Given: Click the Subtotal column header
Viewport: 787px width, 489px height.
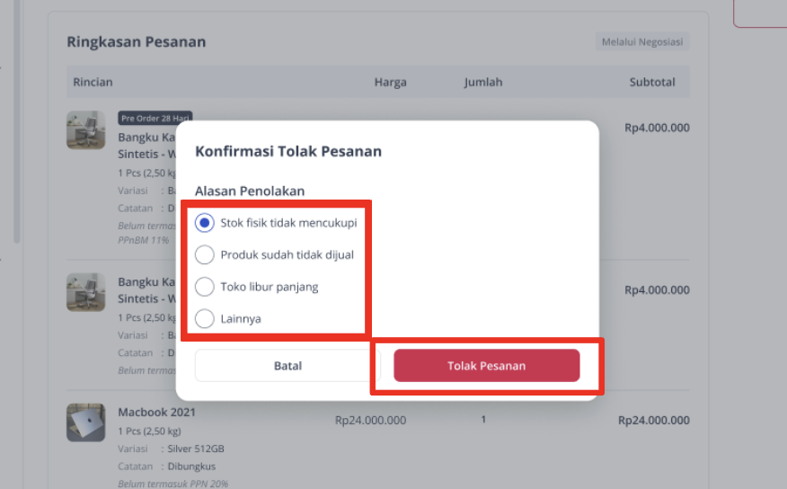Looking at the screenshot, I should click(x=652, y=82).
